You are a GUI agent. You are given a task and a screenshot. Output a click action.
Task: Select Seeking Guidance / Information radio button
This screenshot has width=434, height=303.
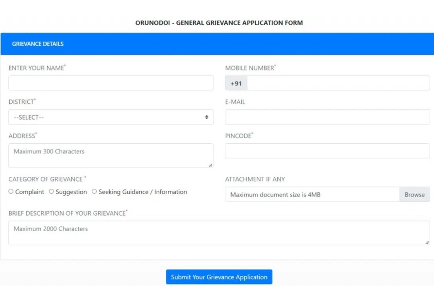pos(94,191)
